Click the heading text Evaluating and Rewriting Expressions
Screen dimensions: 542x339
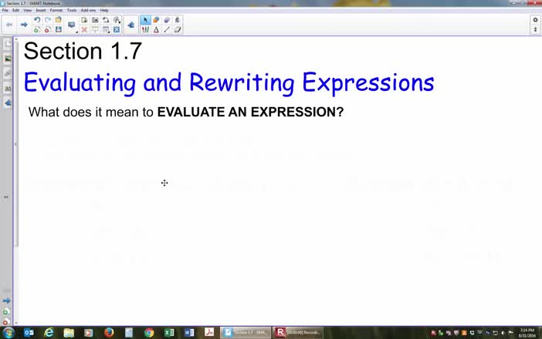tap(229, 82)
